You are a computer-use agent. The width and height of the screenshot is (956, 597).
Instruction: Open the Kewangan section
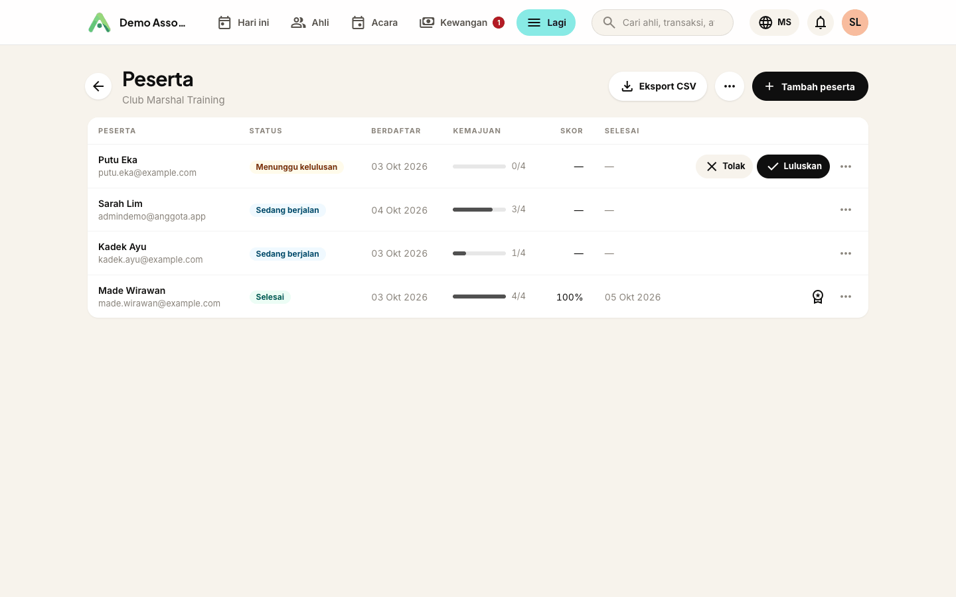(x=461, y=23)
